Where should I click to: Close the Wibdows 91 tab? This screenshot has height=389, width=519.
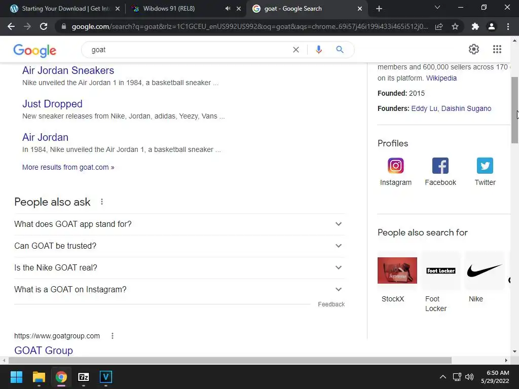tap(239, 9)
